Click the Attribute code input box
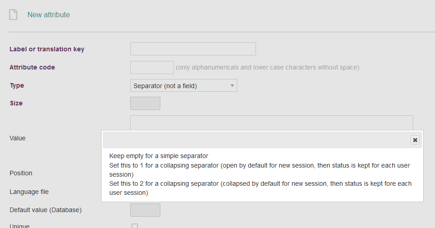This screenshot has height=228, width=435. point(152,67)
